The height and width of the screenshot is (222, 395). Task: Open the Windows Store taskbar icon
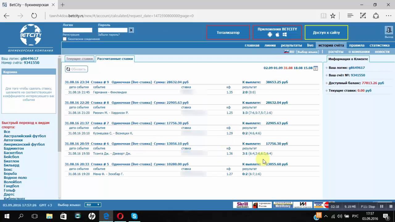coord(63,216)
